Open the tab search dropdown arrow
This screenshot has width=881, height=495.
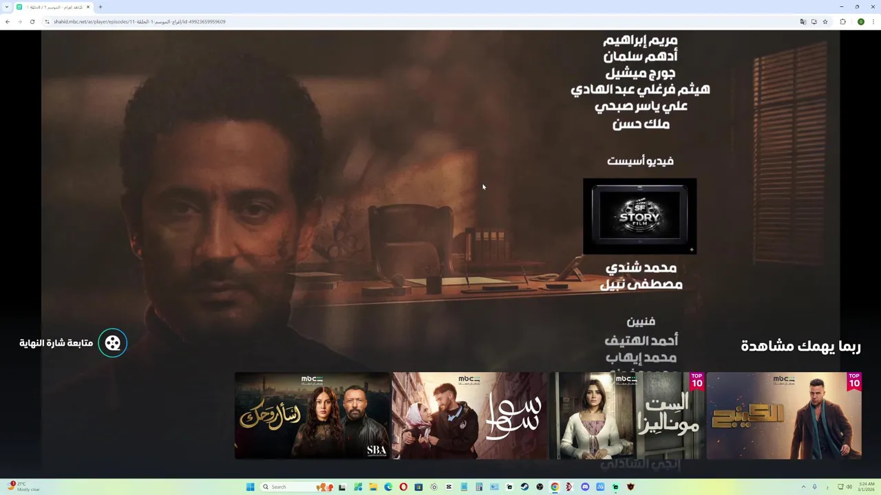point(7,7)
